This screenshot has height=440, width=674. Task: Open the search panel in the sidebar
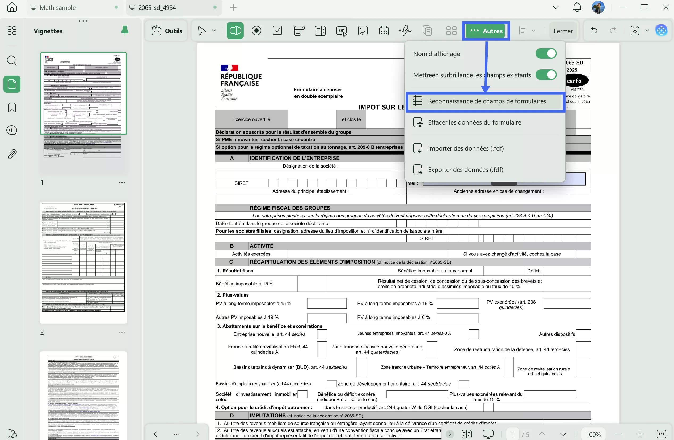point(12,60)
